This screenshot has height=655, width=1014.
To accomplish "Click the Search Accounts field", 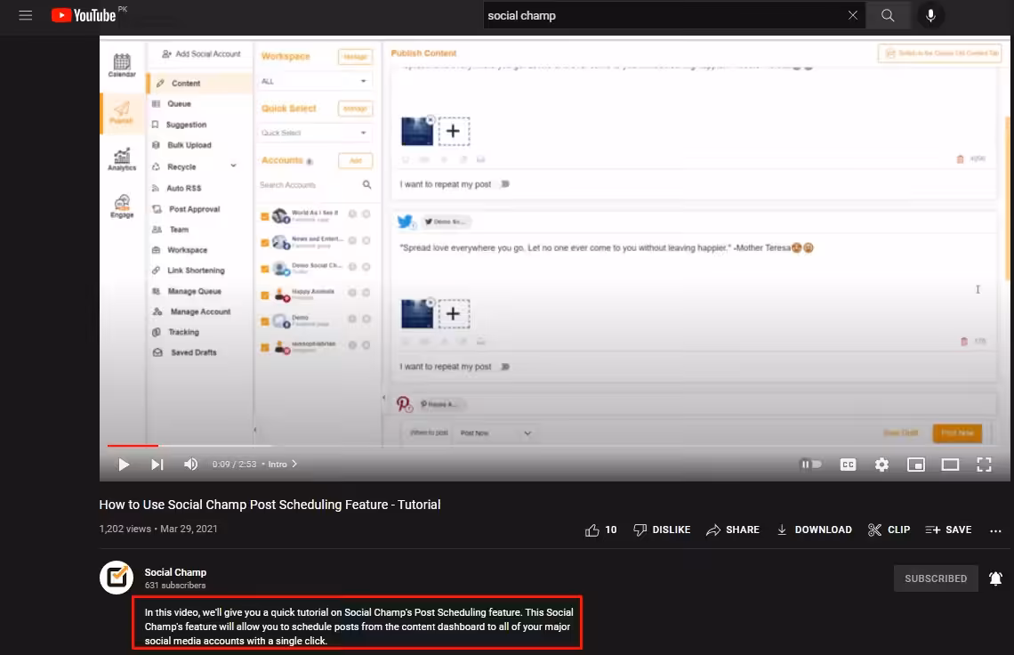I will [310, 185].
